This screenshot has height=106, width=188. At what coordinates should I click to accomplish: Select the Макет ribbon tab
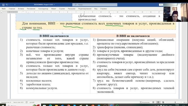click(x=53, y=9)
